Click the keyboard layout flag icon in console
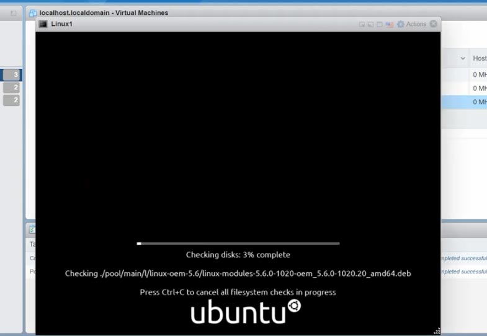The width and height of the screenshot is (487, 336). (389, 24)
